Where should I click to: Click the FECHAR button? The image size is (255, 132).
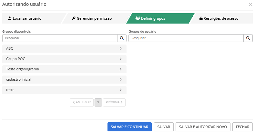point(243,127)
